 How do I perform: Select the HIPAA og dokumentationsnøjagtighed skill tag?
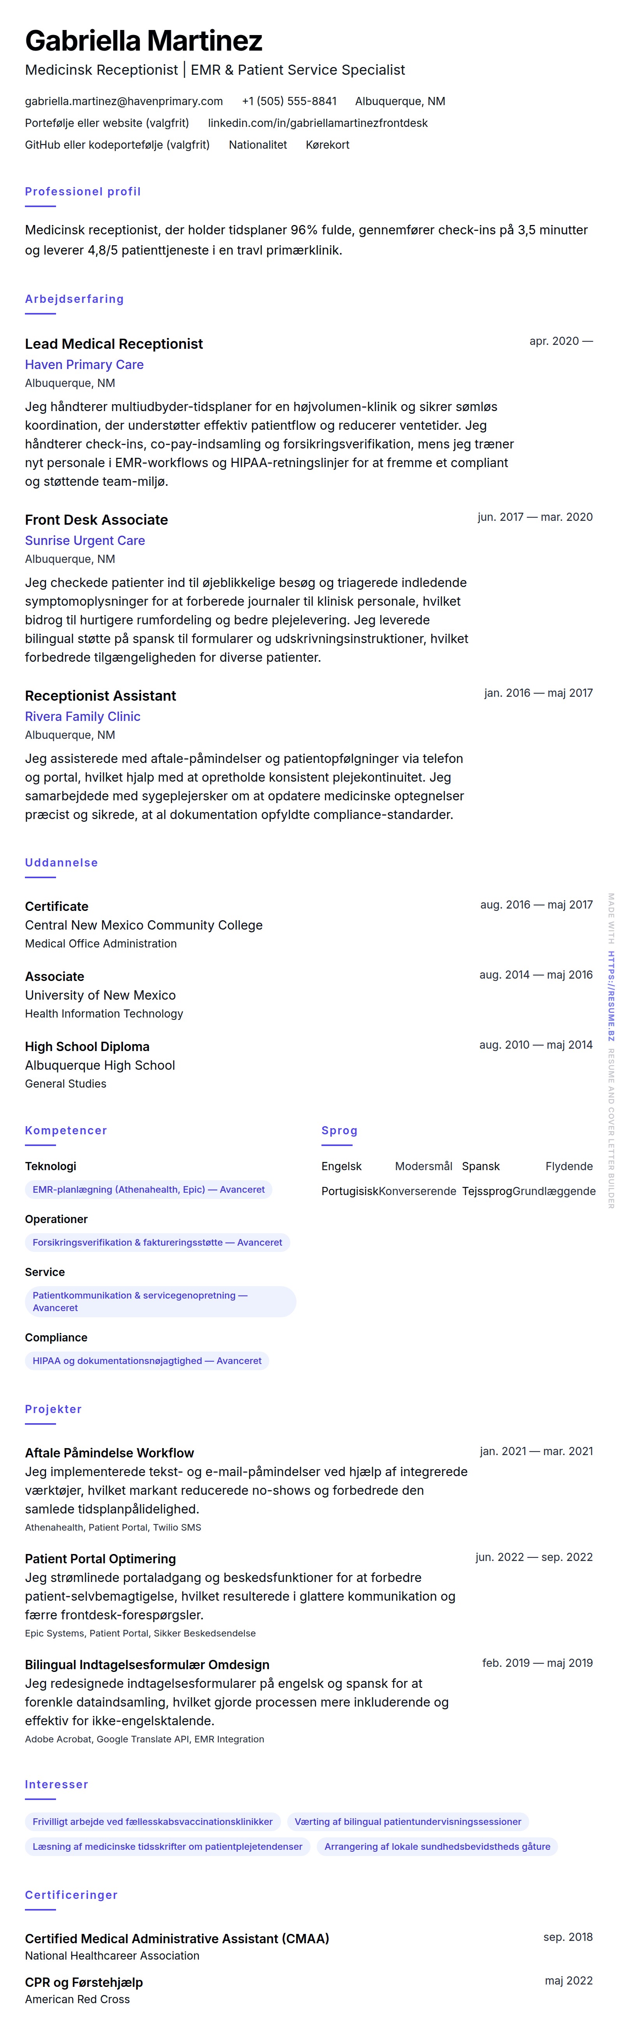pos(147,1361)
